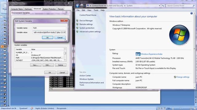Open the Edit menu in Control Panel
Image resolution: width=197 pixels, height=110 pixels.
pos(83,10)
